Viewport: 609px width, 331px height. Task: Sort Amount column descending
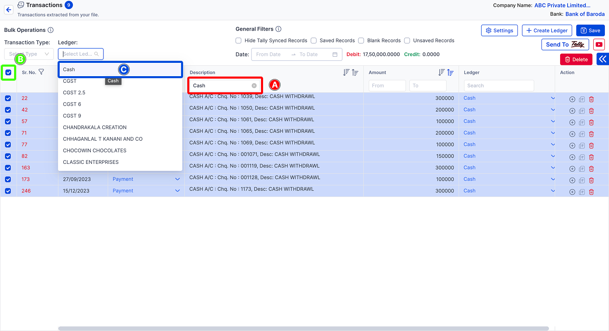(442, 72)
